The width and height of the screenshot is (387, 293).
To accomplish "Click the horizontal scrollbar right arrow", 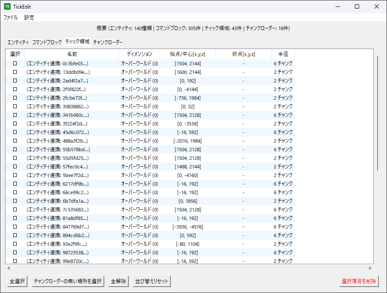I will coord(370,268).
